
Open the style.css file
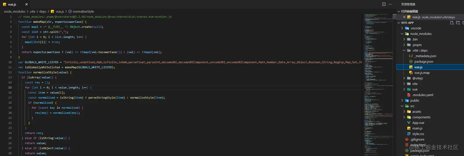(418, 134)
